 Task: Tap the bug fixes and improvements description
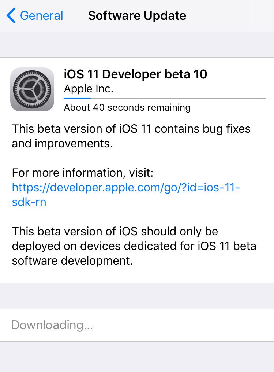point(131,136)
